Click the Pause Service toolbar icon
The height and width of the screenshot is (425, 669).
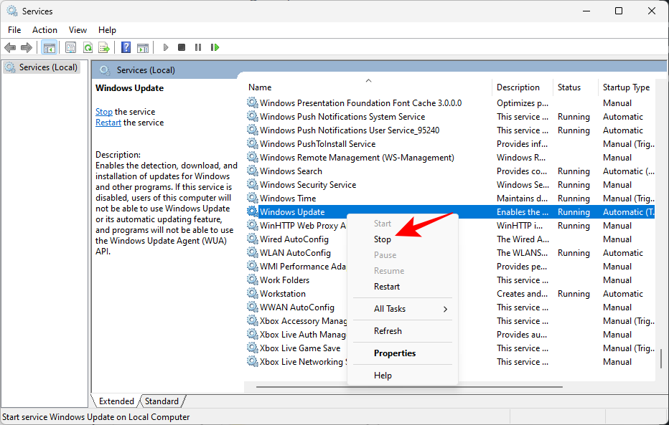tap(198, 47)
